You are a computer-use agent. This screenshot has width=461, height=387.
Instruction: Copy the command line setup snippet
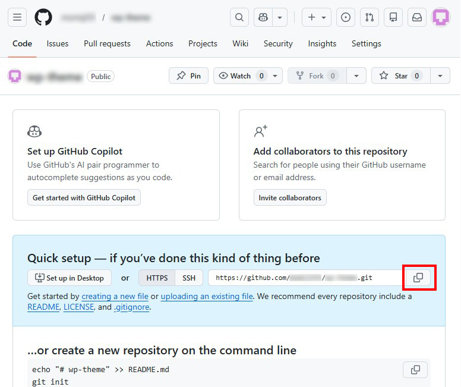point(415,370)
